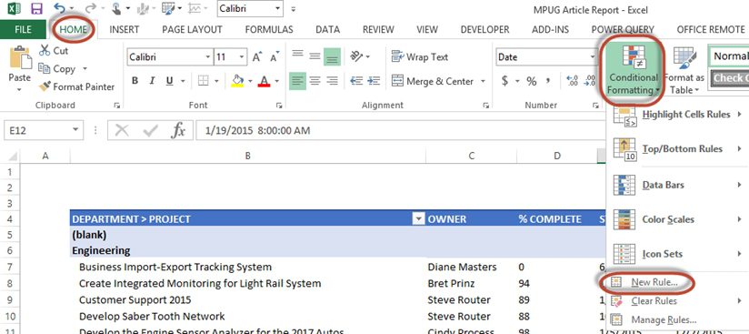Choose New Rule... from the menu

point(654,282)
